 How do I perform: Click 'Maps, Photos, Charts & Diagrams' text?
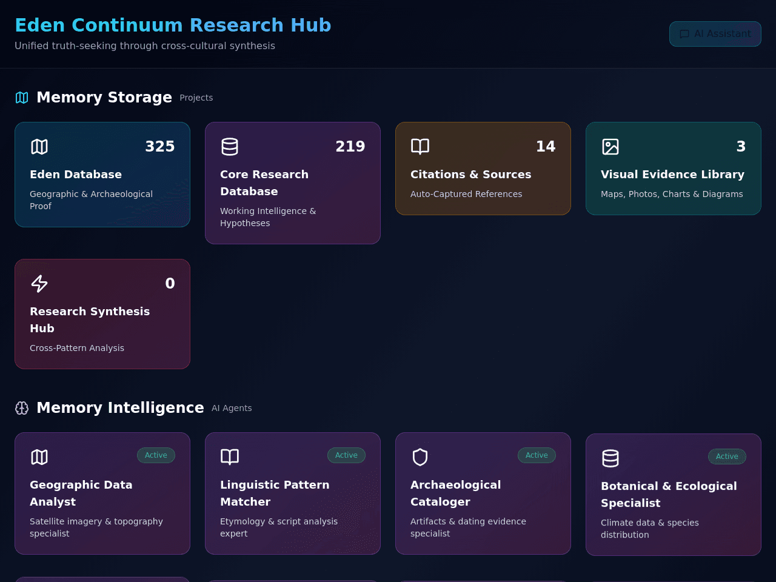click(x=672, y=194)
